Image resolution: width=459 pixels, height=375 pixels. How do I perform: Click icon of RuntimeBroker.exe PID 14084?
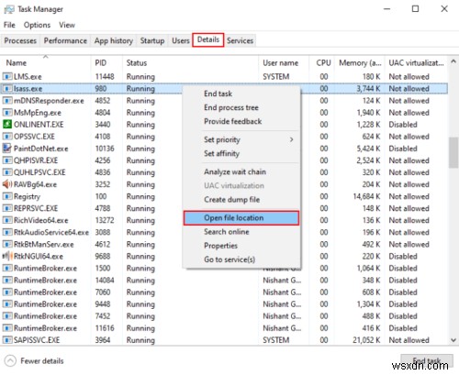[7, 280]
